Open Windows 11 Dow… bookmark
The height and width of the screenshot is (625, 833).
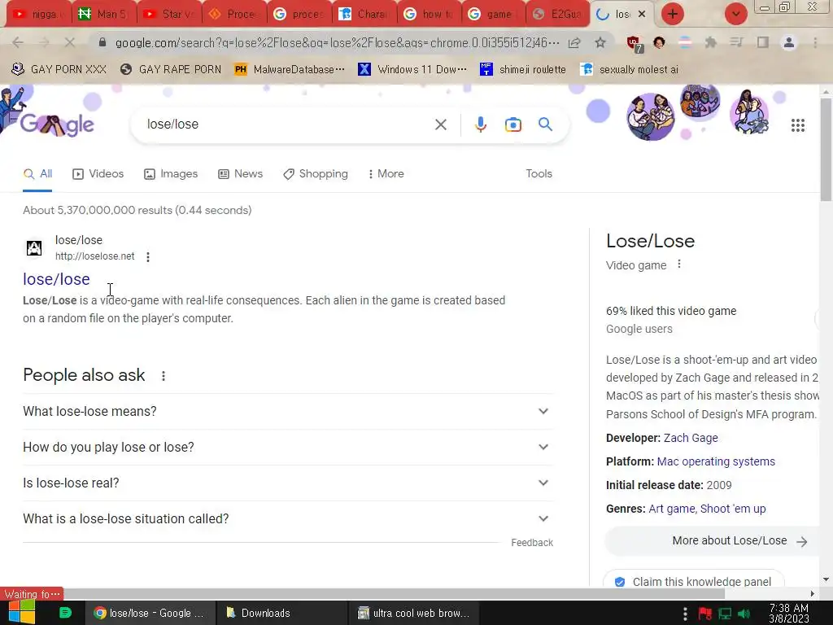[412, 69]
